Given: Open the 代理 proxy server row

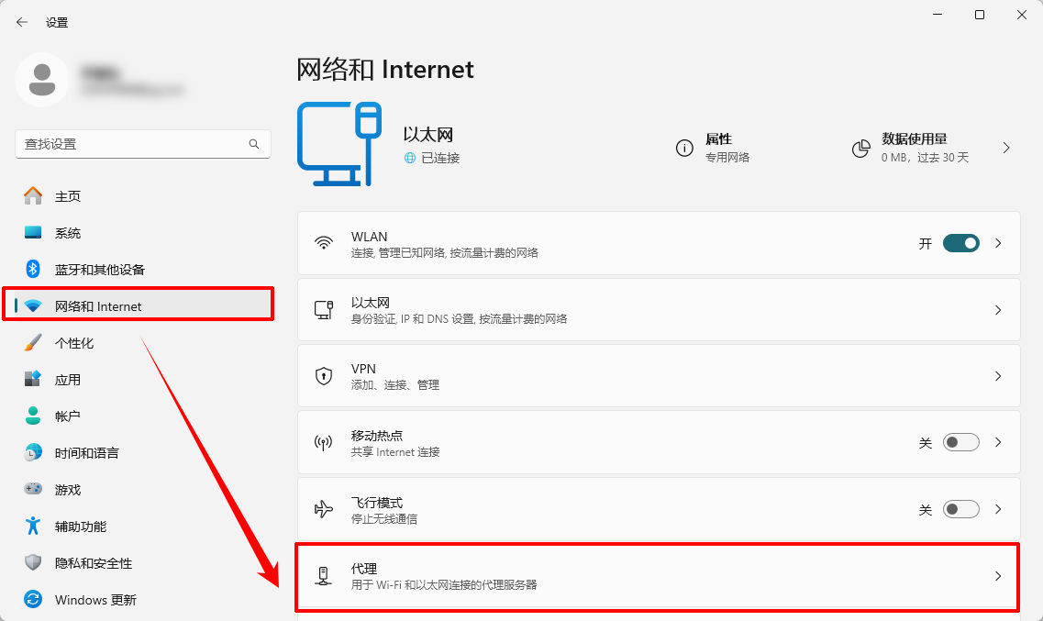Looking at the screenshot, I should click(x=659, y=576).
